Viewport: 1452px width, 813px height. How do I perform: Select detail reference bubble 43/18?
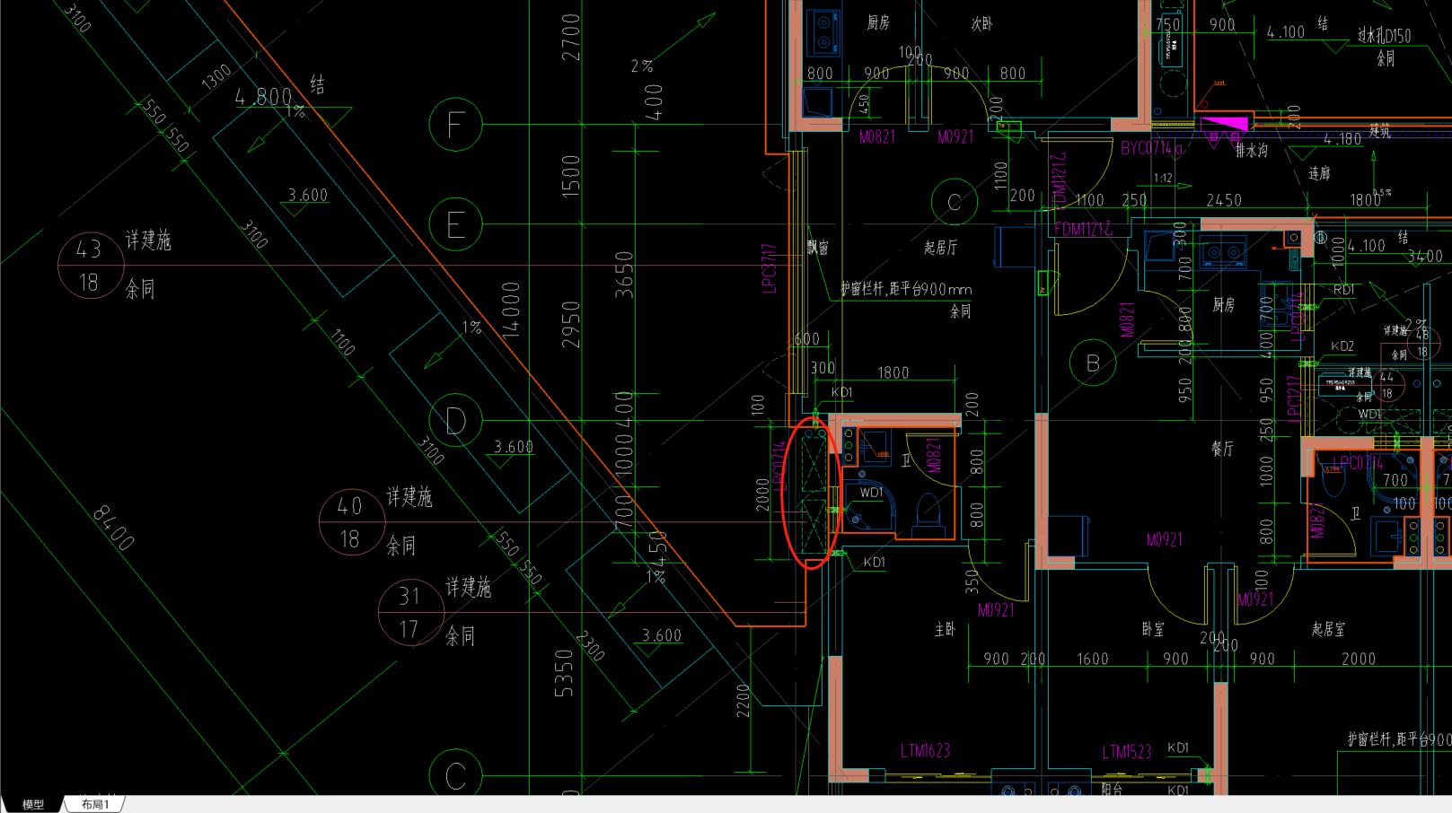coord(90,266)
